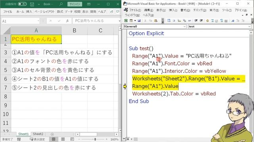The width and height of the screenshot is (254, 142).
Task: Click the Save icon in VBA toolbar
Action: 139,21
